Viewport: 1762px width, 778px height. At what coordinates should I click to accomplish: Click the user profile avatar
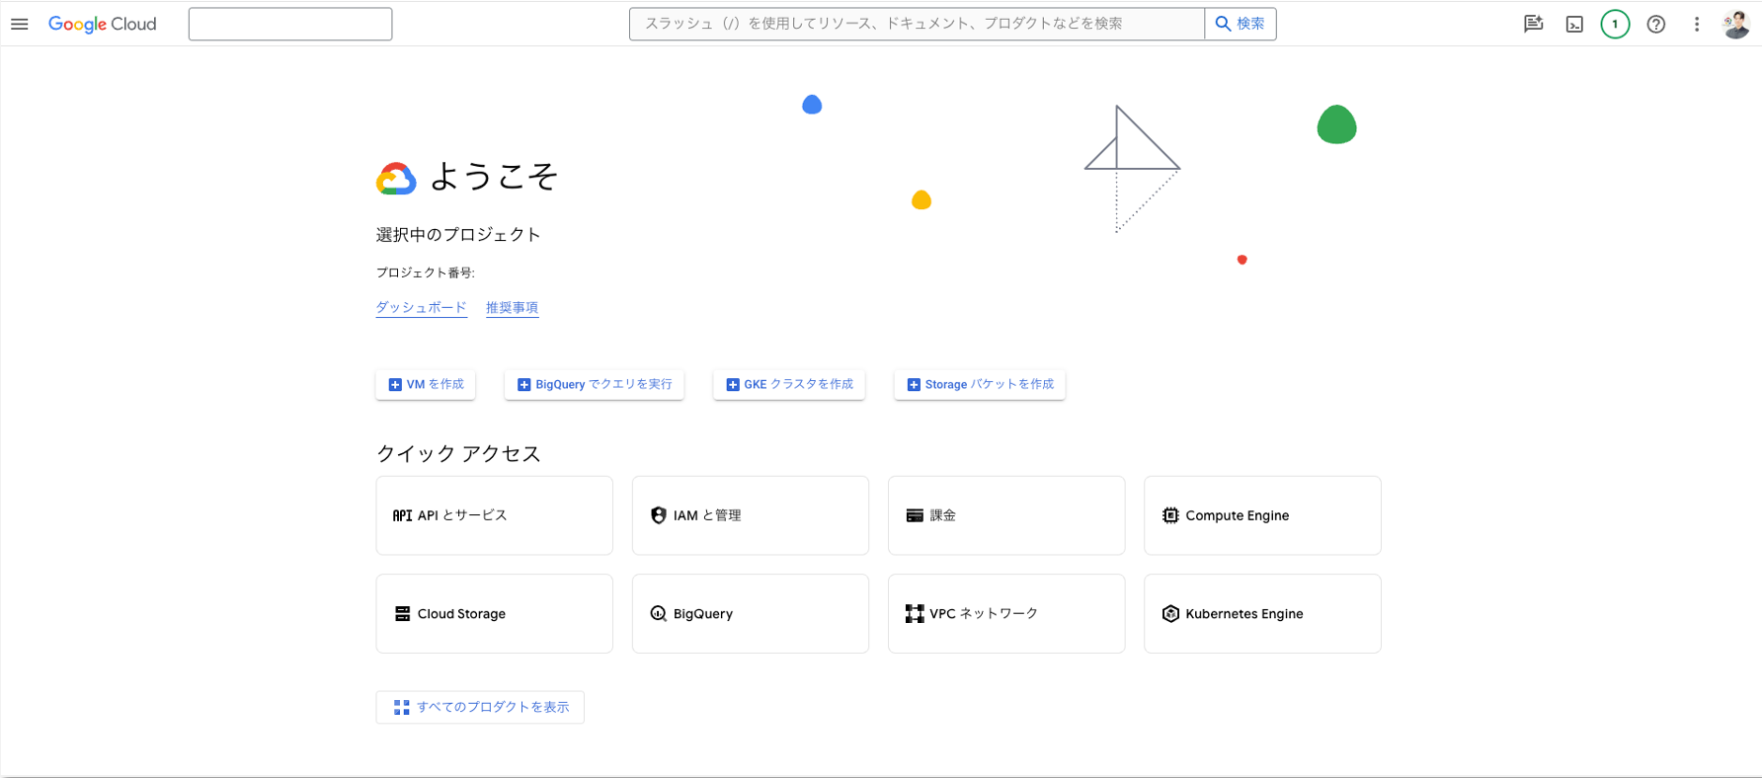[1735, 25]
